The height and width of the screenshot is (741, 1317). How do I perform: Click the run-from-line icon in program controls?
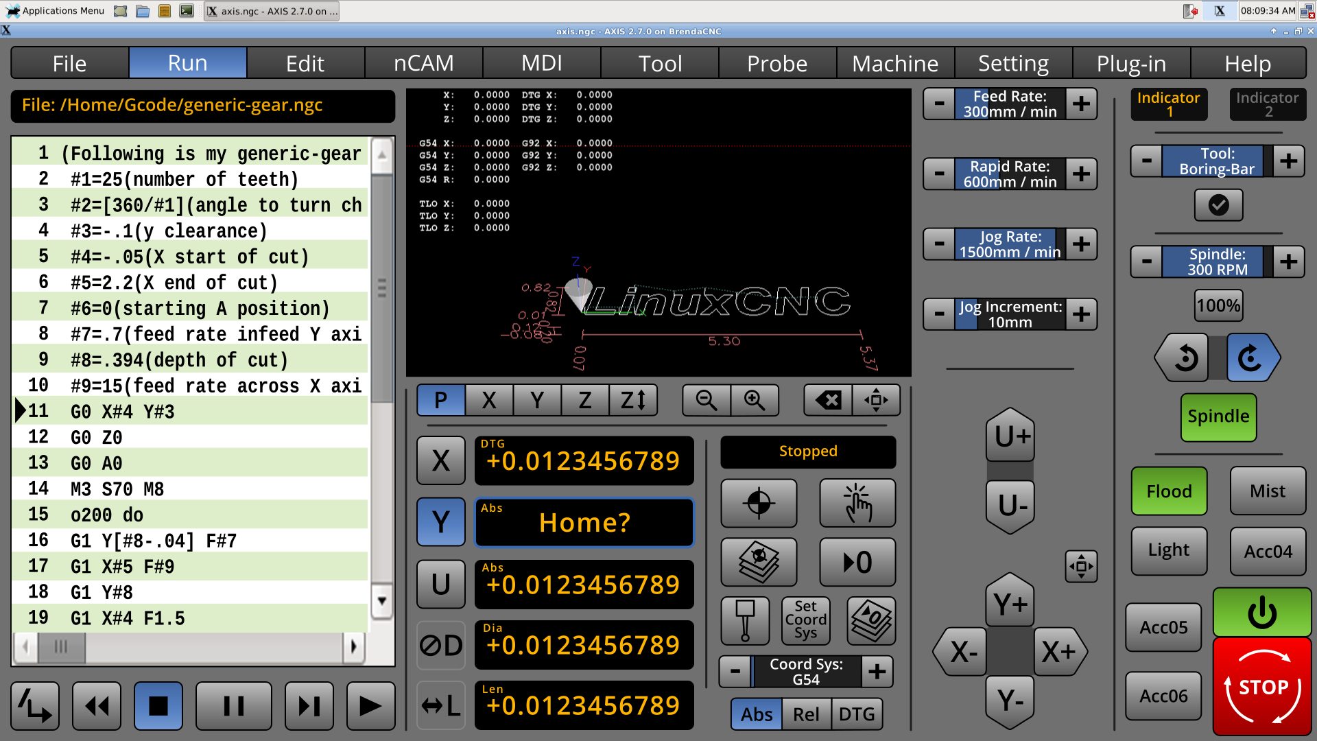point(35,706)
